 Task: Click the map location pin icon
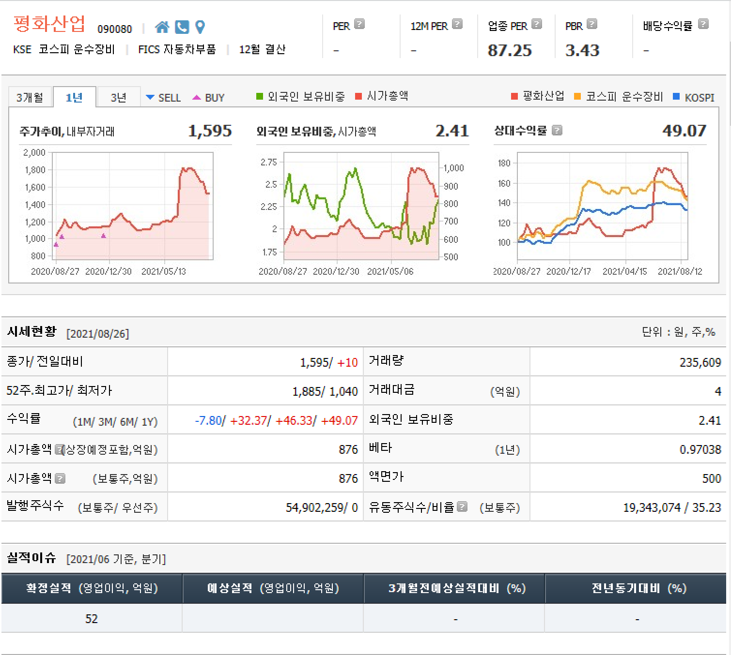pos(200,27)
